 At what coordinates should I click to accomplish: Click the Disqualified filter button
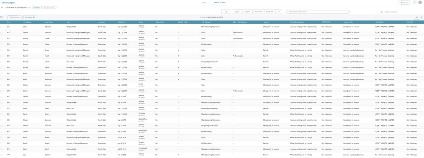258,12
